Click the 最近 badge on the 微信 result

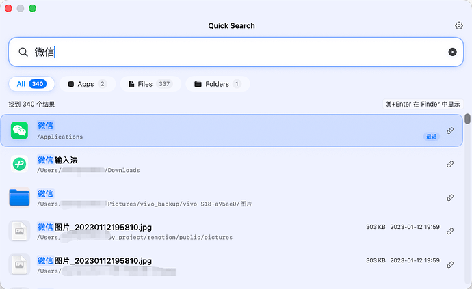(x=432, y=137)
